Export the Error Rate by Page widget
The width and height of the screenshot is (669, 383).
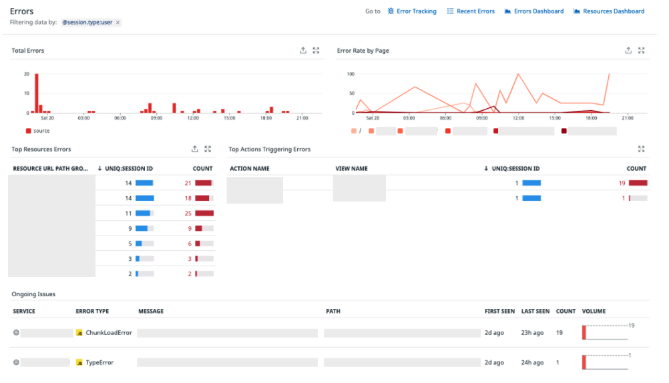[628, 50]
